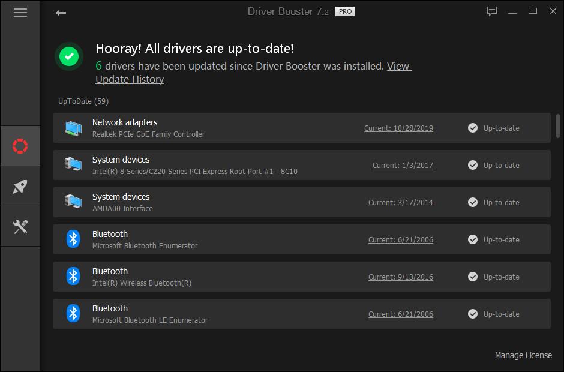Open Bluetooth LE Enumerator Current: 6/21/2006 link
Image resolution: width=564 pixels, height=372 pixels.
pos(401,314)
